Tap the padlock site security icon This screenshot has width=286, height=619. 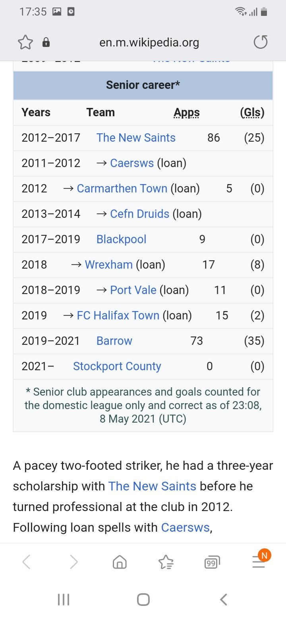(46, 42)
